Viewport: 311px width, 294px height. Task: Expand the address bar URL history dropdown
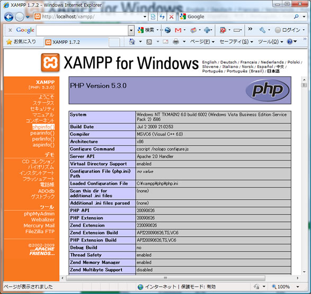point(145,16)
